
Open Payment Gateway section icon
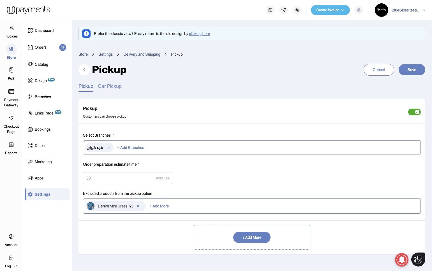pos(11,92)
